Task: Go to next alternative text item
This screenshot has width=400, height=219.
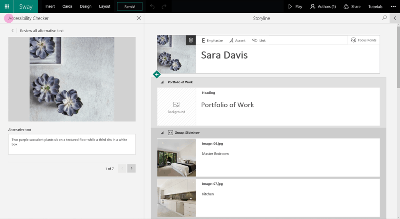Action: [131, 168]
